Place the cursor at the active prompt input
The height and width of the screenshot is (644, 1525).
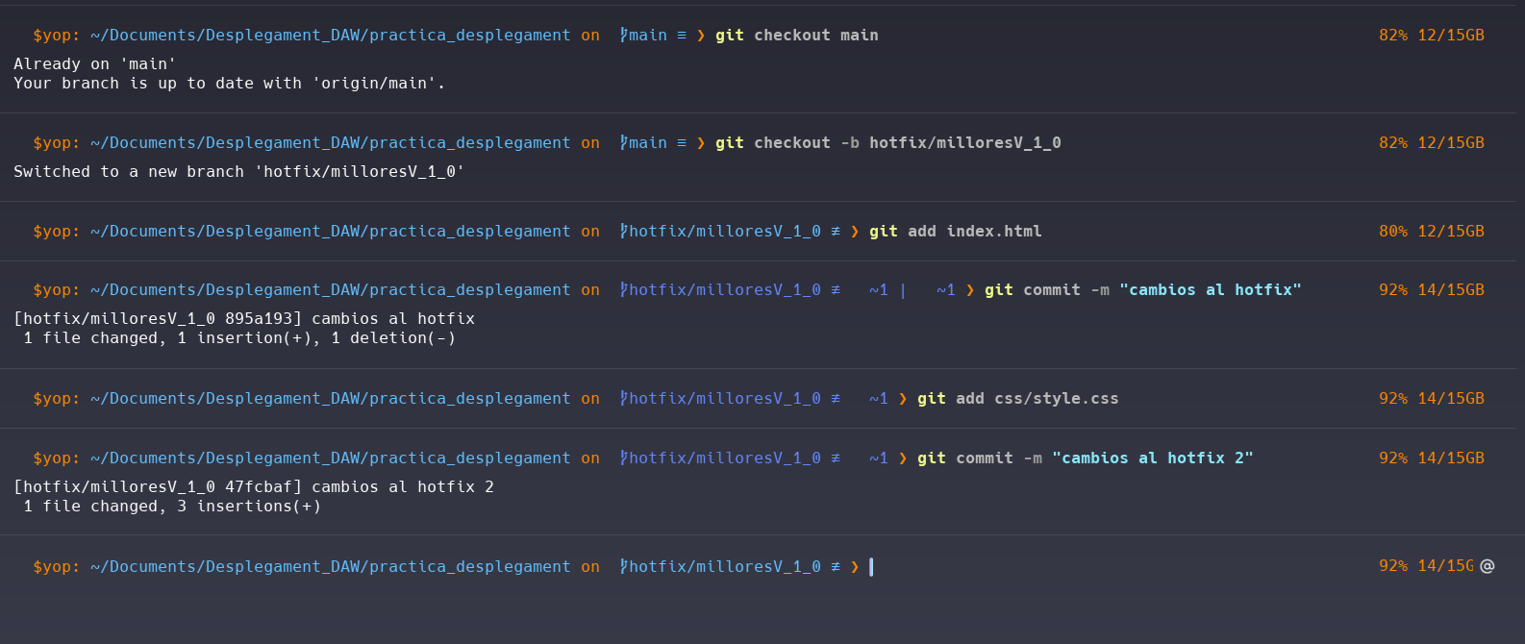pos(872,567)
